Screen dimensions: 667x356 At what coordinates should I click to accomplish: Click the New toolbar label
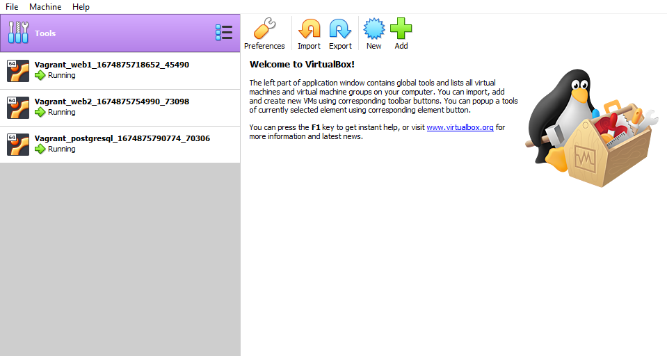tap(374, 46)
